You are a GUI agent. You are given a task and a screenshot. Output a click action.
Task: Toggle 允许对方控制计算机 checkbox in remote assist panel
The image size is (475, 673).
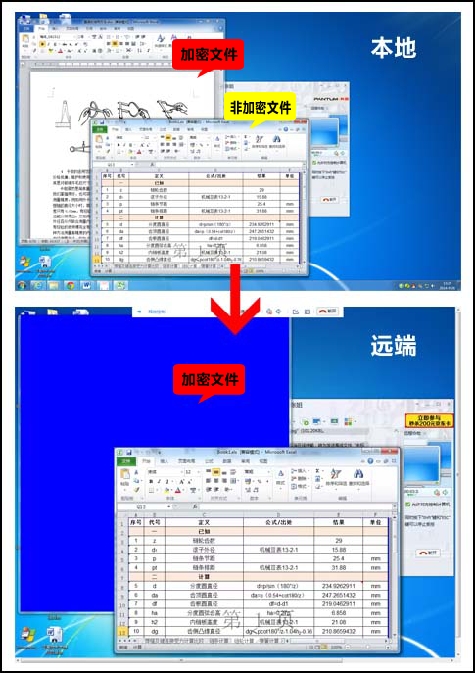tap(408, 505)
